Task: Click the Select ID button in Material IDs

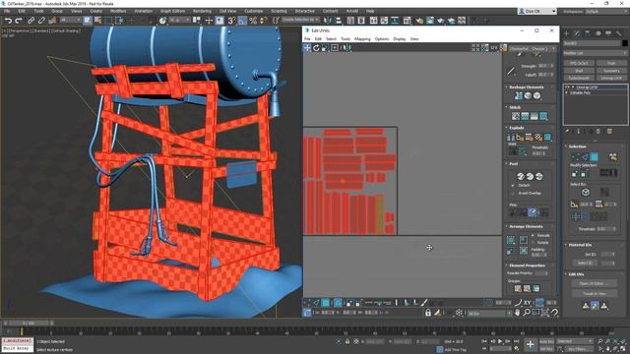Action: click(x=587, y=263)
